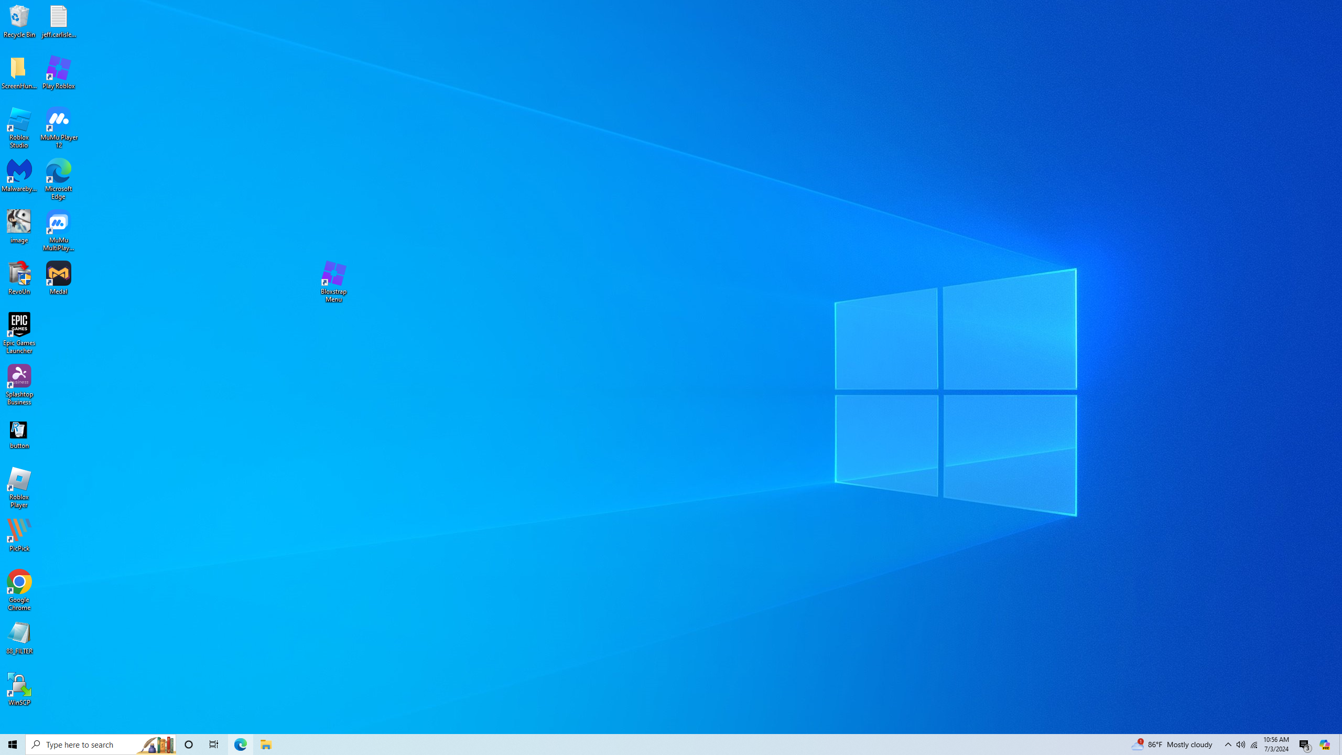Open the weather widget showing Mostly cloudy
Image resolution: width=1342 pixels, height=755 pixels.
[1172, 745]
